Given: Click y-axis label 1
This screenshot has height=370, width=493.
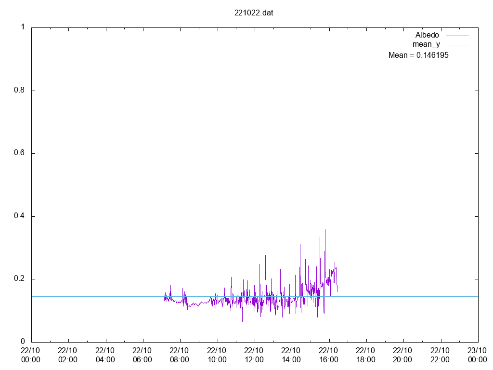Looking at the screenshot, I should tap(23, 27).
